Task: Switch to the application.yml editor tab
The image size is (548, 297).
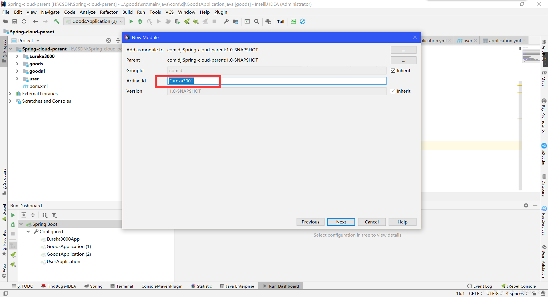Action: [x=505, y=40]
